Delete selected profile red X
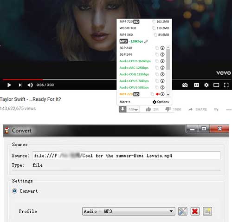This screenshot has height=222, width=232. (x=195, y=211)
